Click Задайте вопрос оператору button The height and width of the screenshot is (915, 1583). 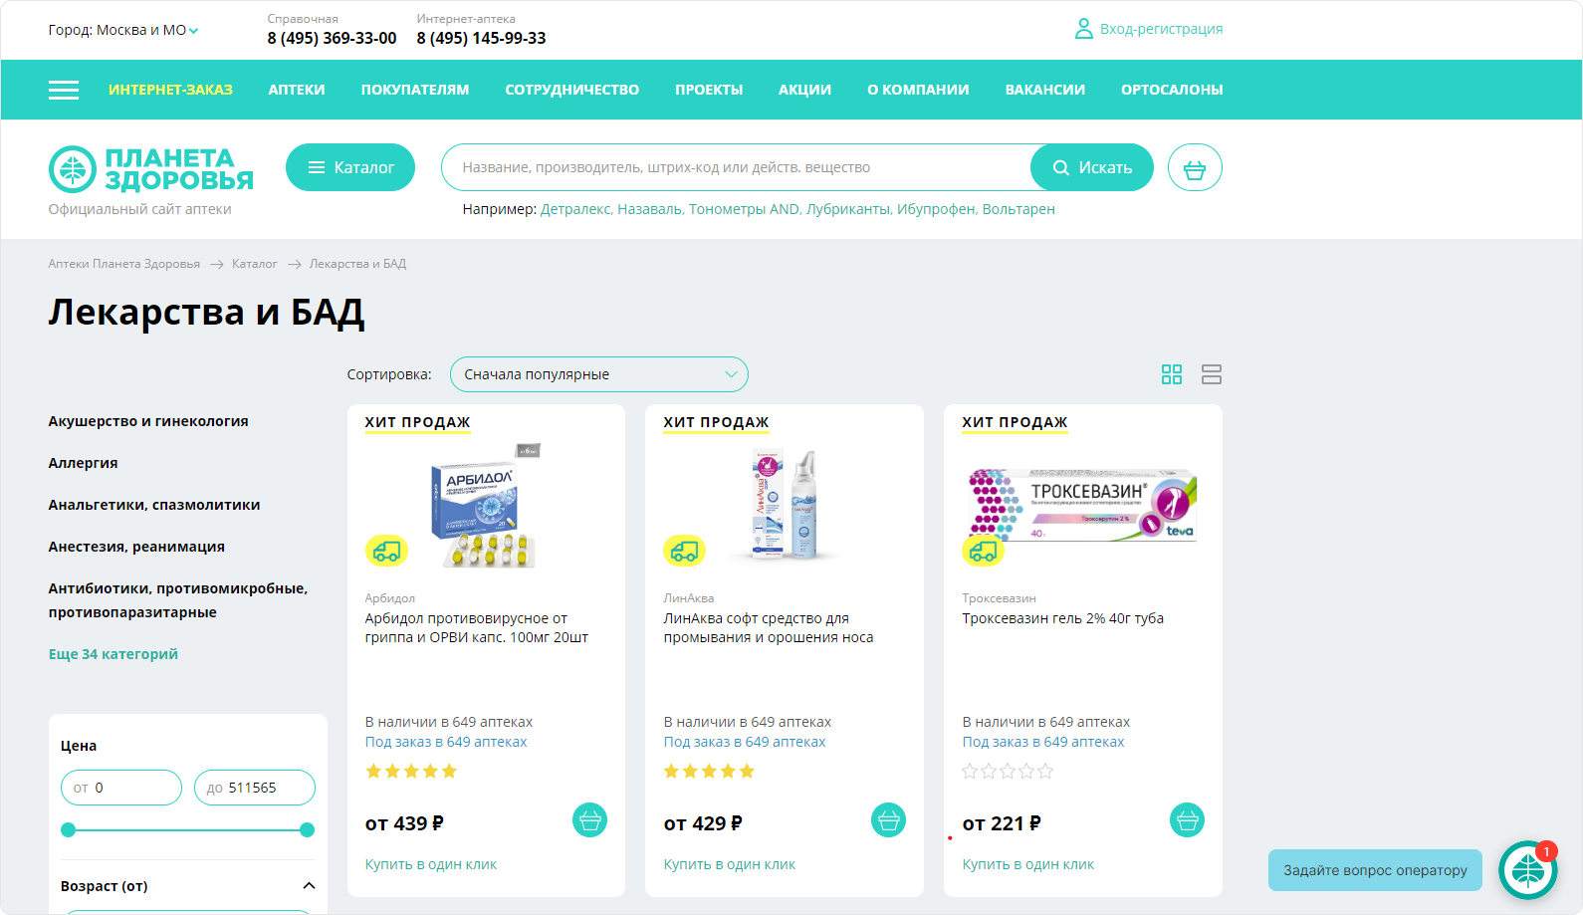coord(1375,870)
